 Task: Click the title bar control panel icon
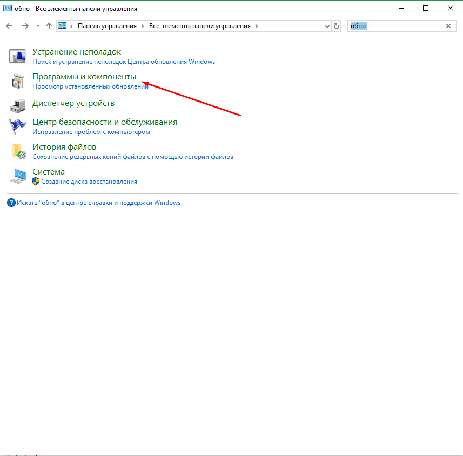(x=8, y=8)
